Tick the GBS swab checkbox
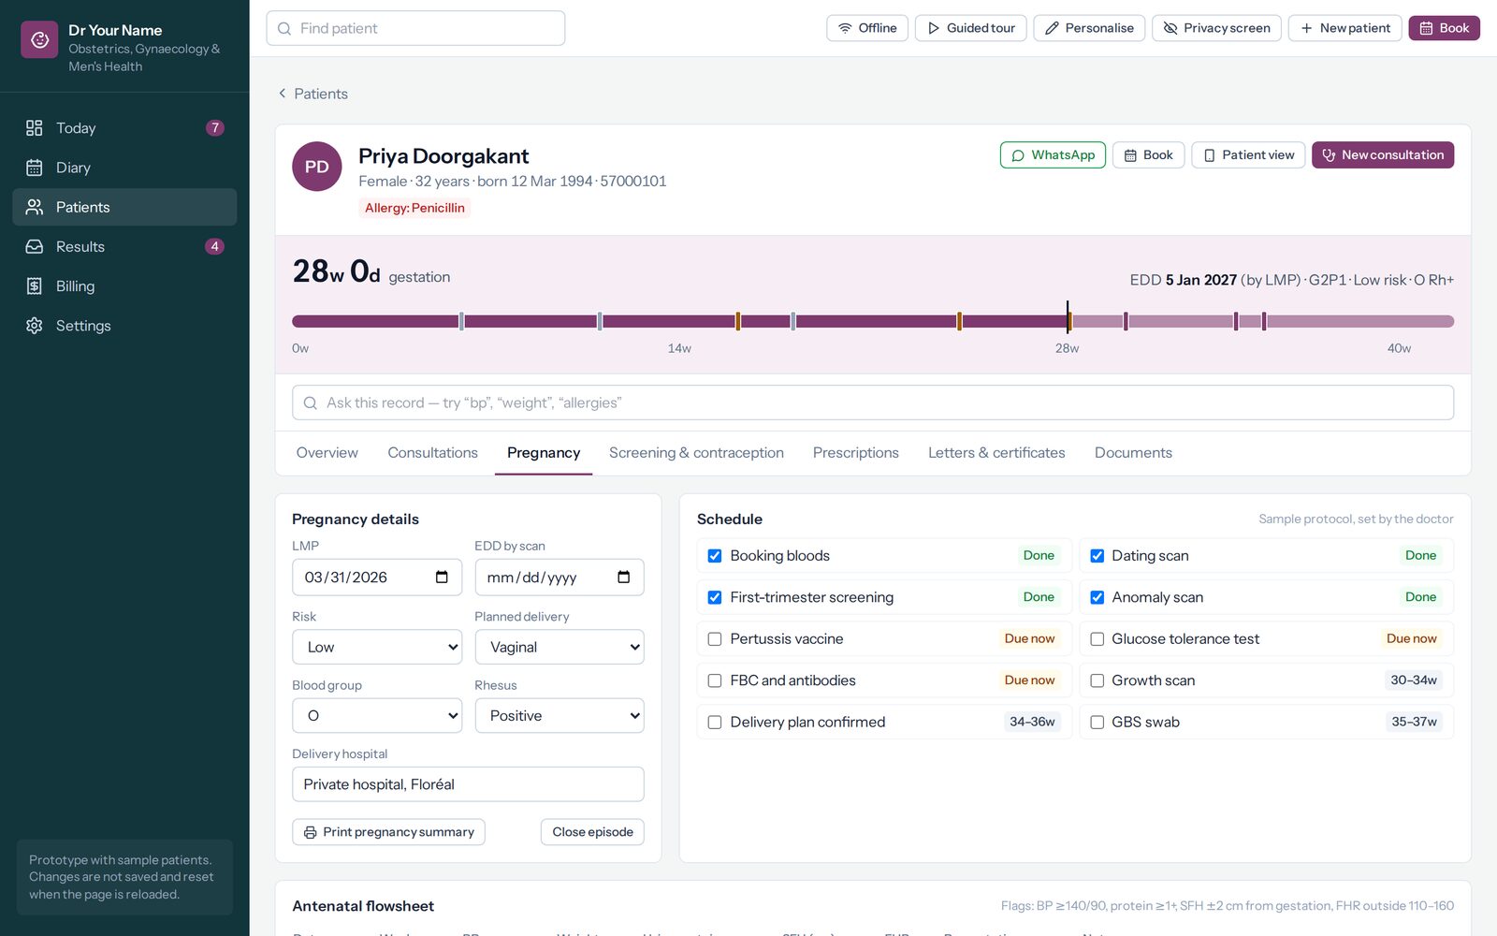The height and width of the screenshot is (936, 1497). [x=1097, y=723]
